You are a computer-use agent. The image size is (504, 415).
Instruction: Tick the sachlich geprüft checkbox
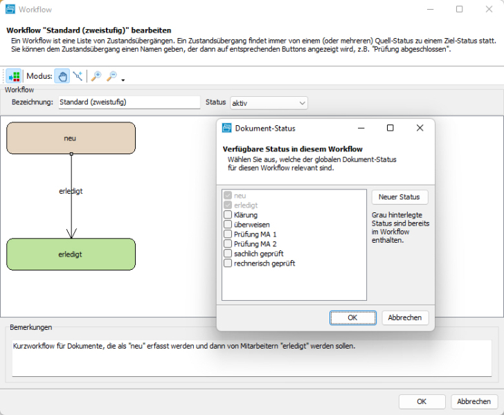[x=228, y=253]
